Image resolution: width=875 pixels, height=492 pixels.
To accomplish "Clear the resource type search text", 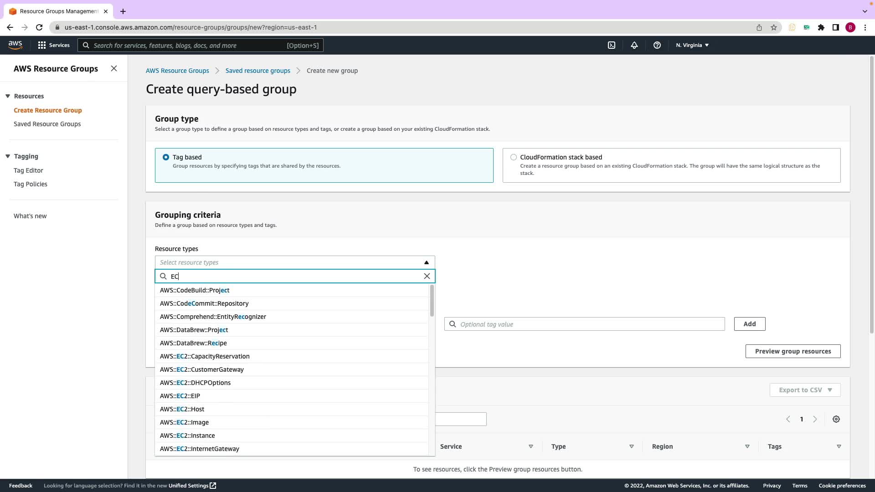I will (x=427, y=276).
